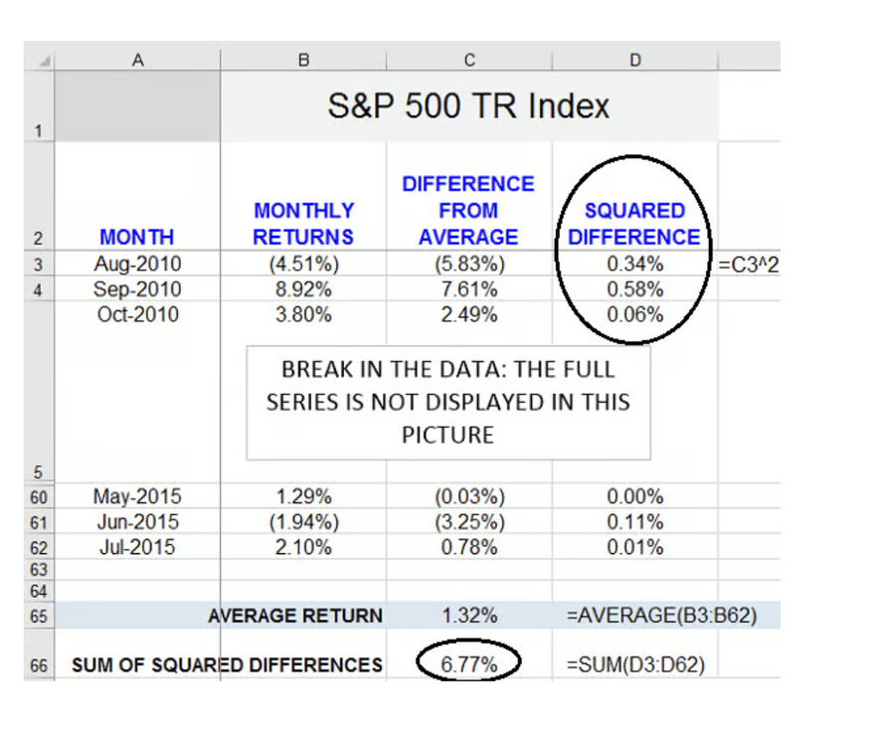Click the =C3^2 formula text
The height and width of the screenshot is (751, 875).
point(747,266)
